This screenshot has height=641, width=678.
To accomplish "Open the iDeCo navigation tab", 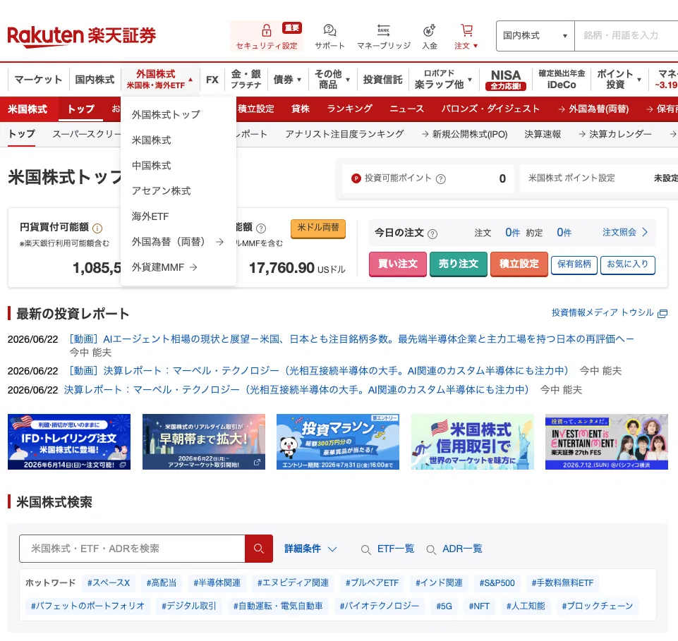I will 562,80.
